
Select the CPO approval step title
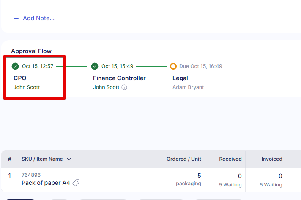20,78
